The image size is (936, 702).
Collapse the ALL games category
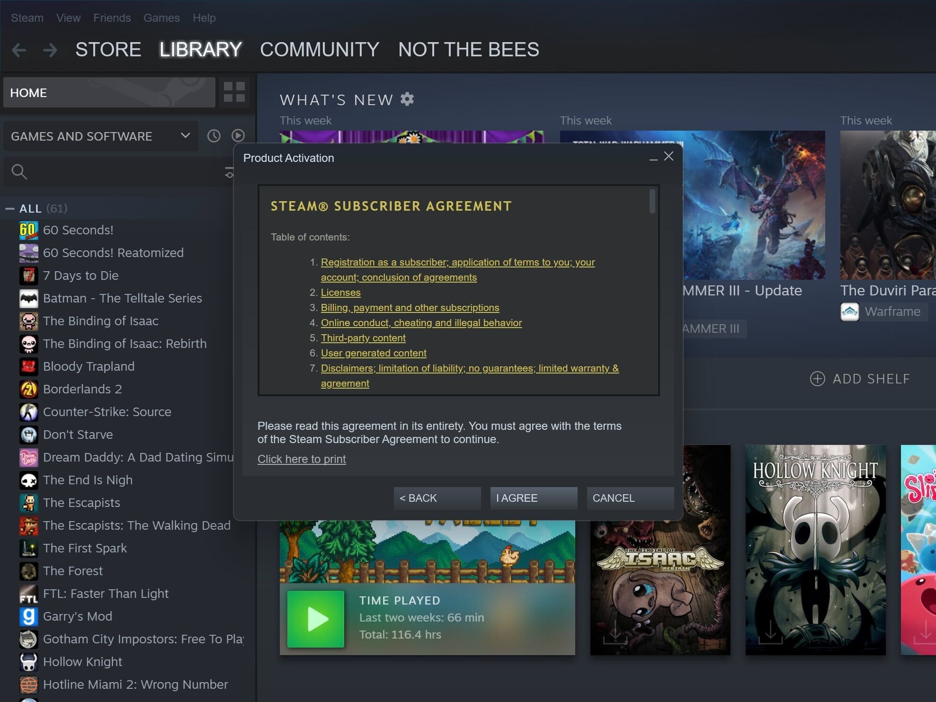click(x=10, y=209)
